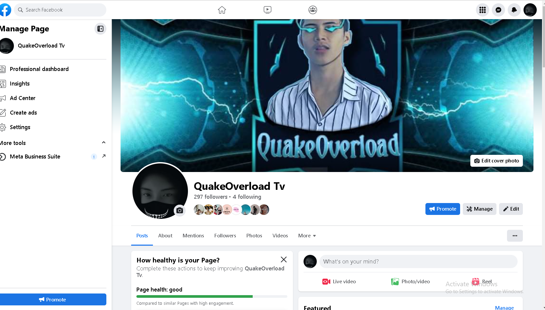
Task: Switch to the About tab
Action: click(165, 236)
